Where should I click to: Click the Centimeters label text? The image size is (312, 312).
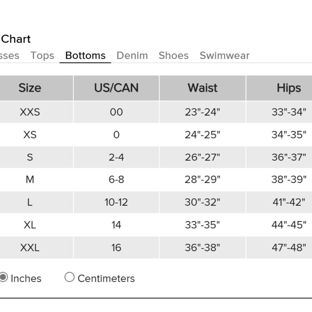point(106,278)
